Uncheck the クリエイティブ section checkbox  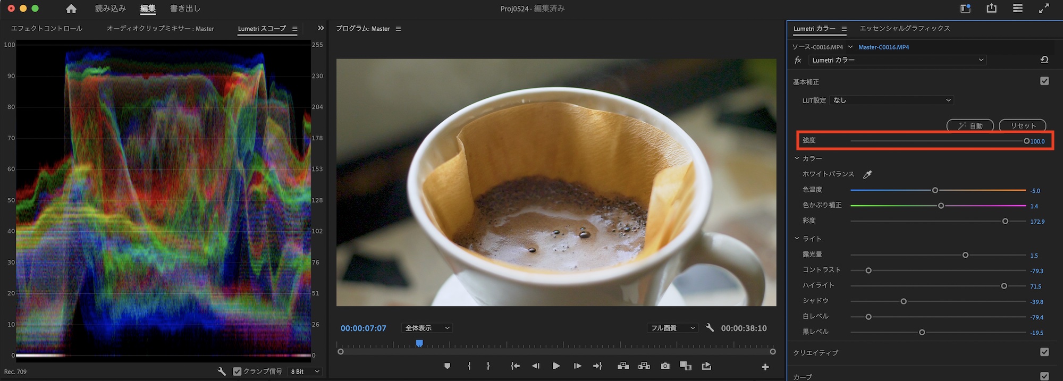pos(1044,352)
